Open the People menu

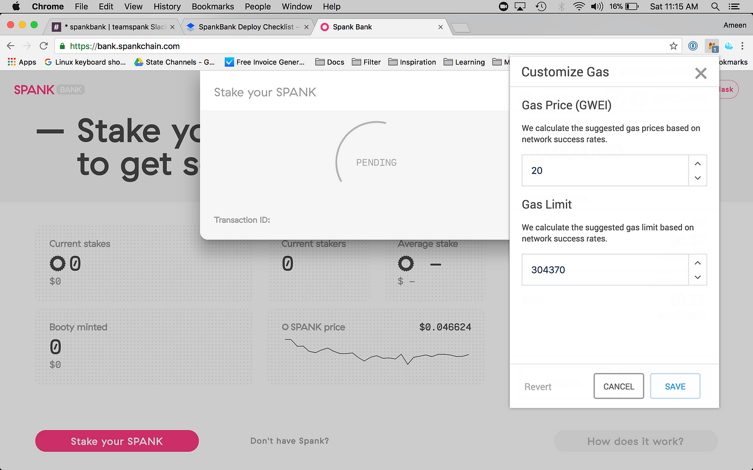[258, 6]
